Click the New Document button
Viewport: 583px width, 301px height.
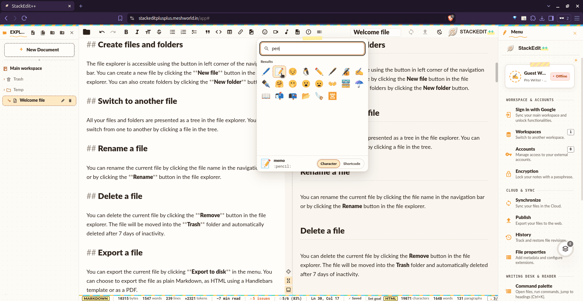click(x=39, y=50)
